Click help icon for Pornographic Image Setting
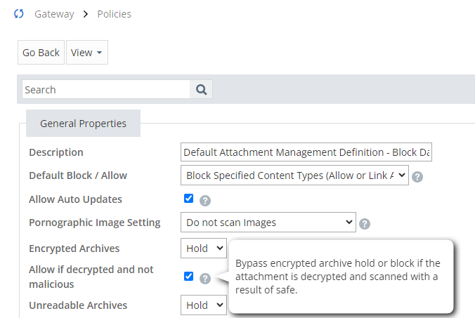 (x=365, y=224)
